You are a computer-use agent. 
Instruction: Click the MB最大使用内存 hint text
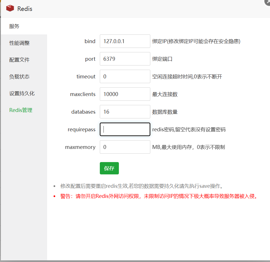click(x=189, y=147)
